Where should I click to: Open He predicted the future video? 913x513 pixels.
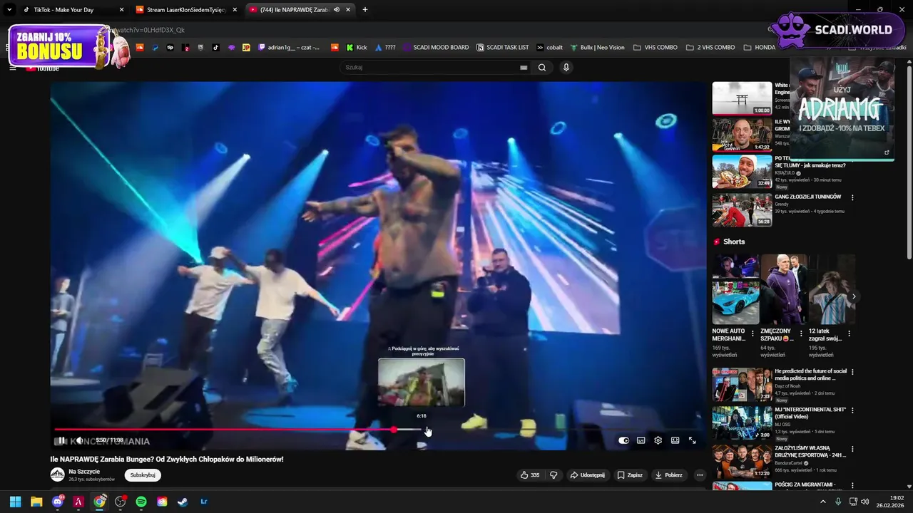[742, 385]
